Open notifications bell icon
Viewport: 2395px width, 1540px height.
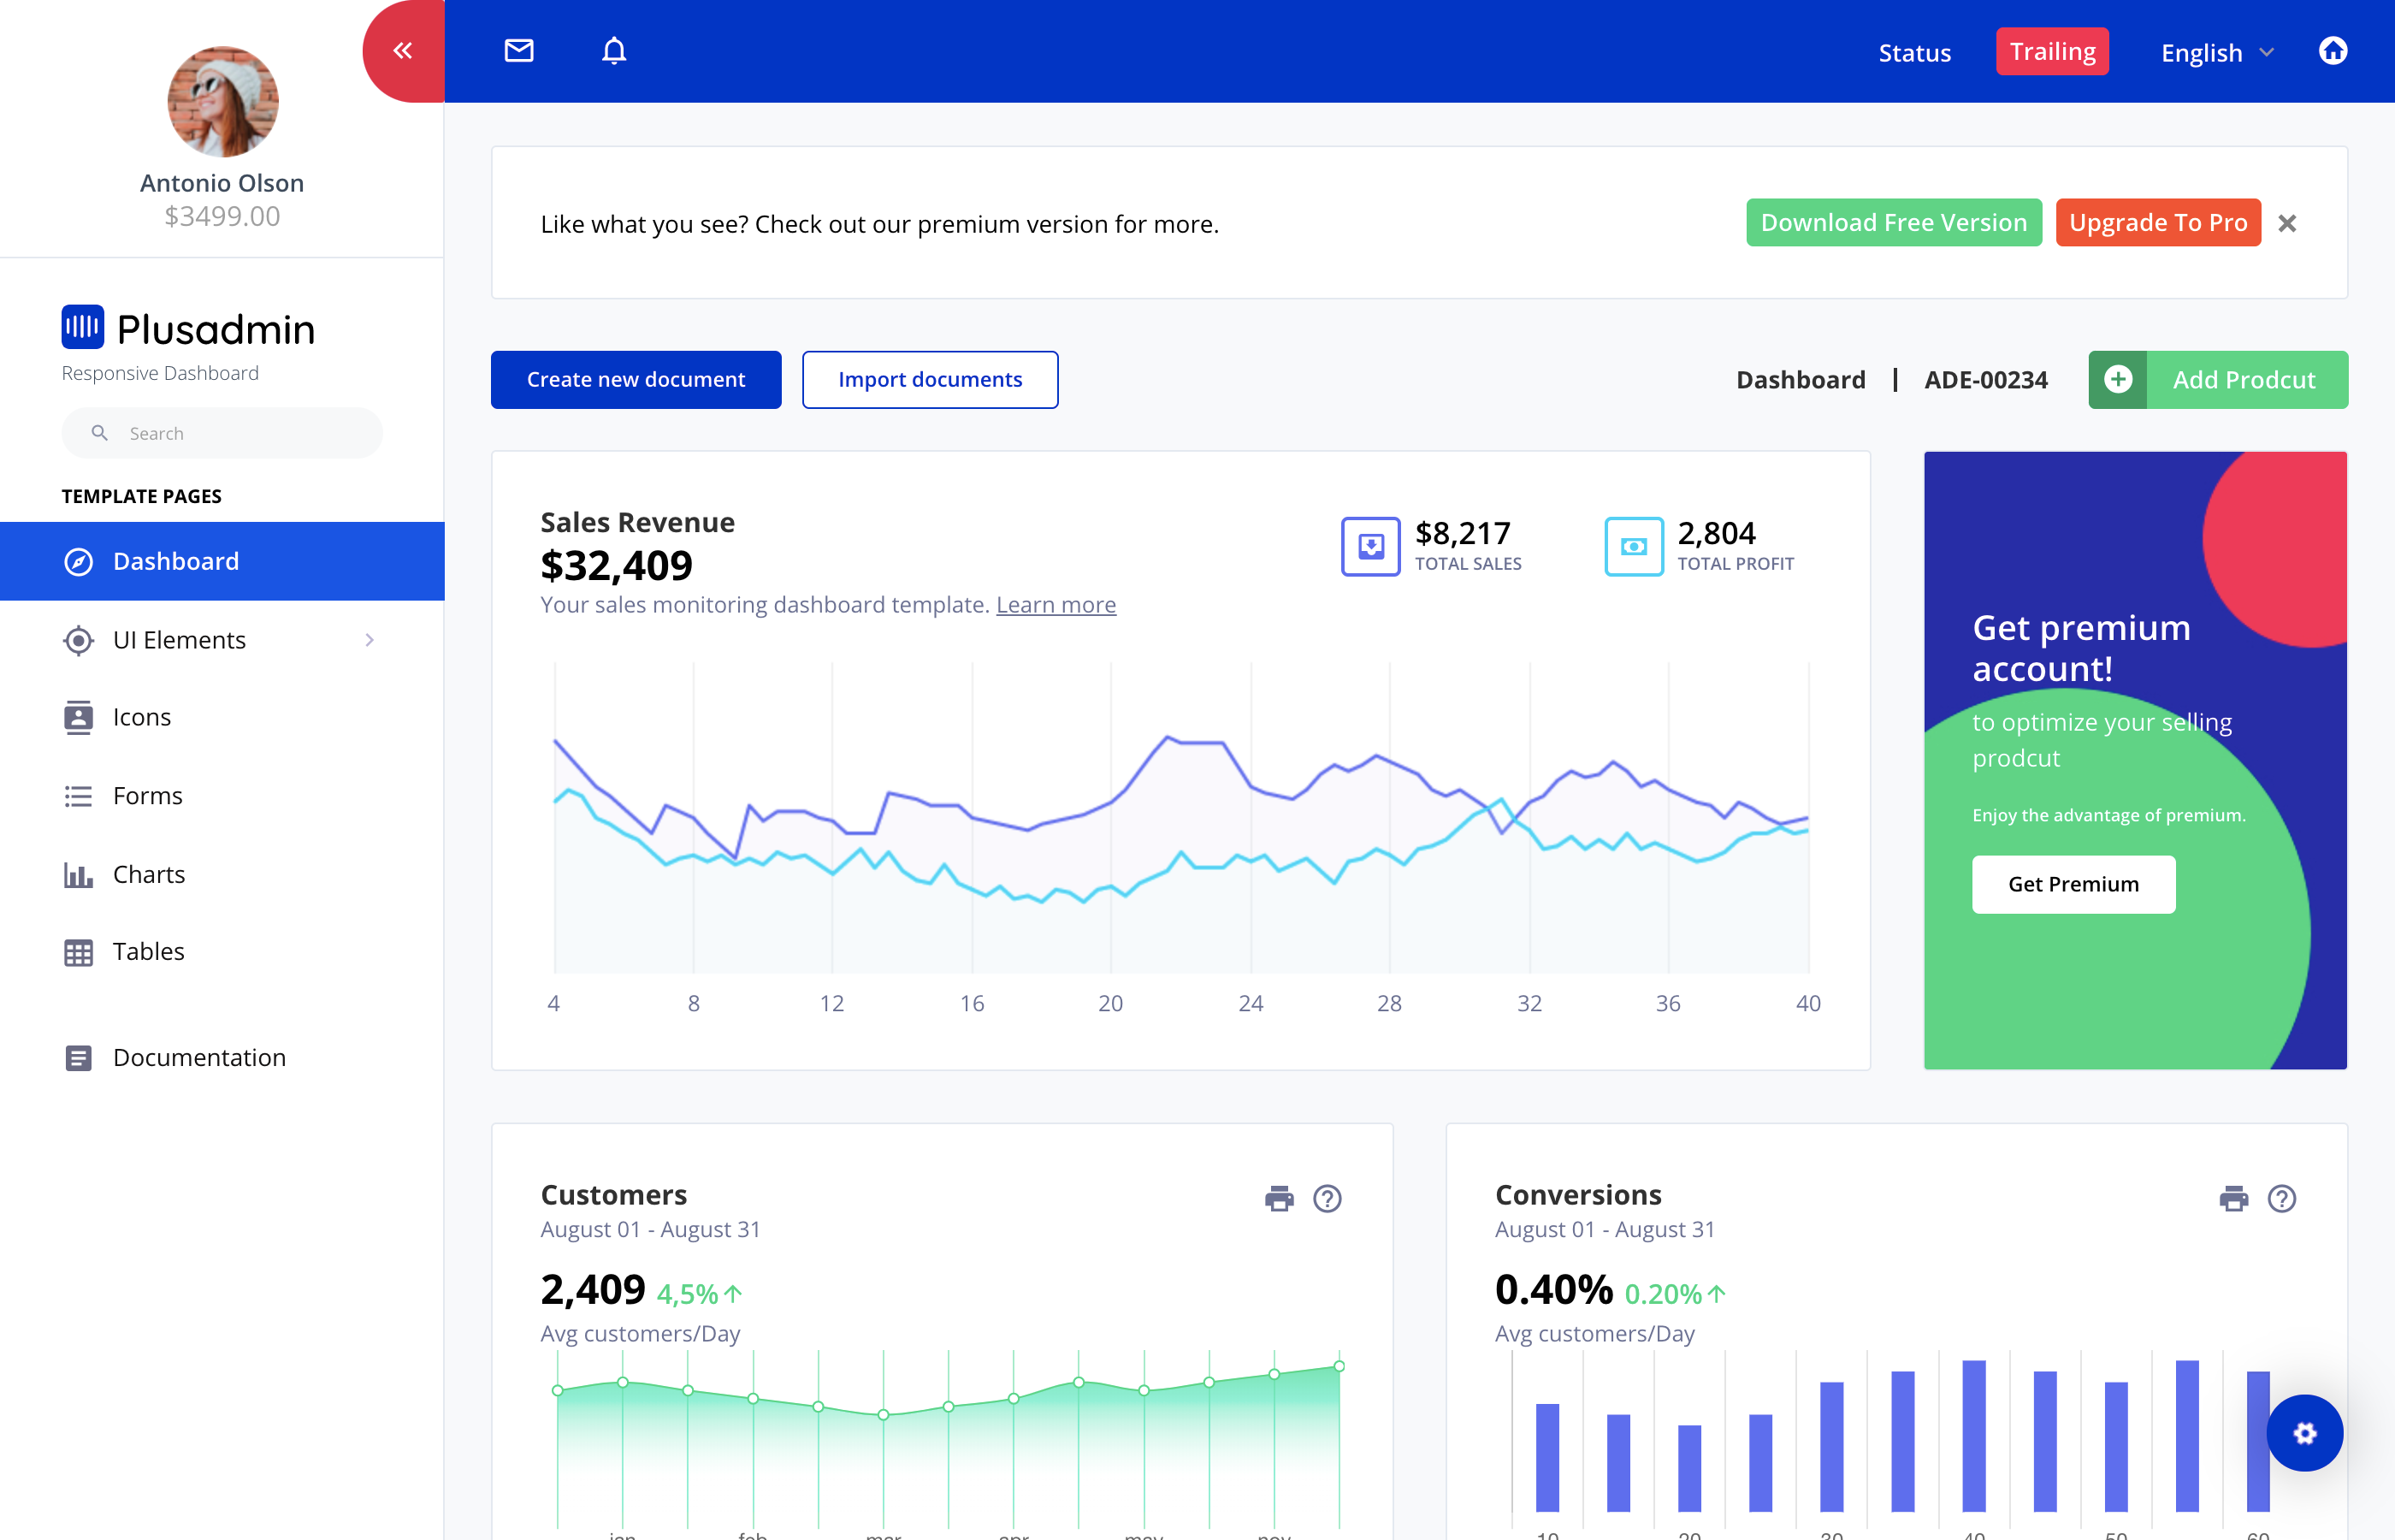[x=614, y=50]
